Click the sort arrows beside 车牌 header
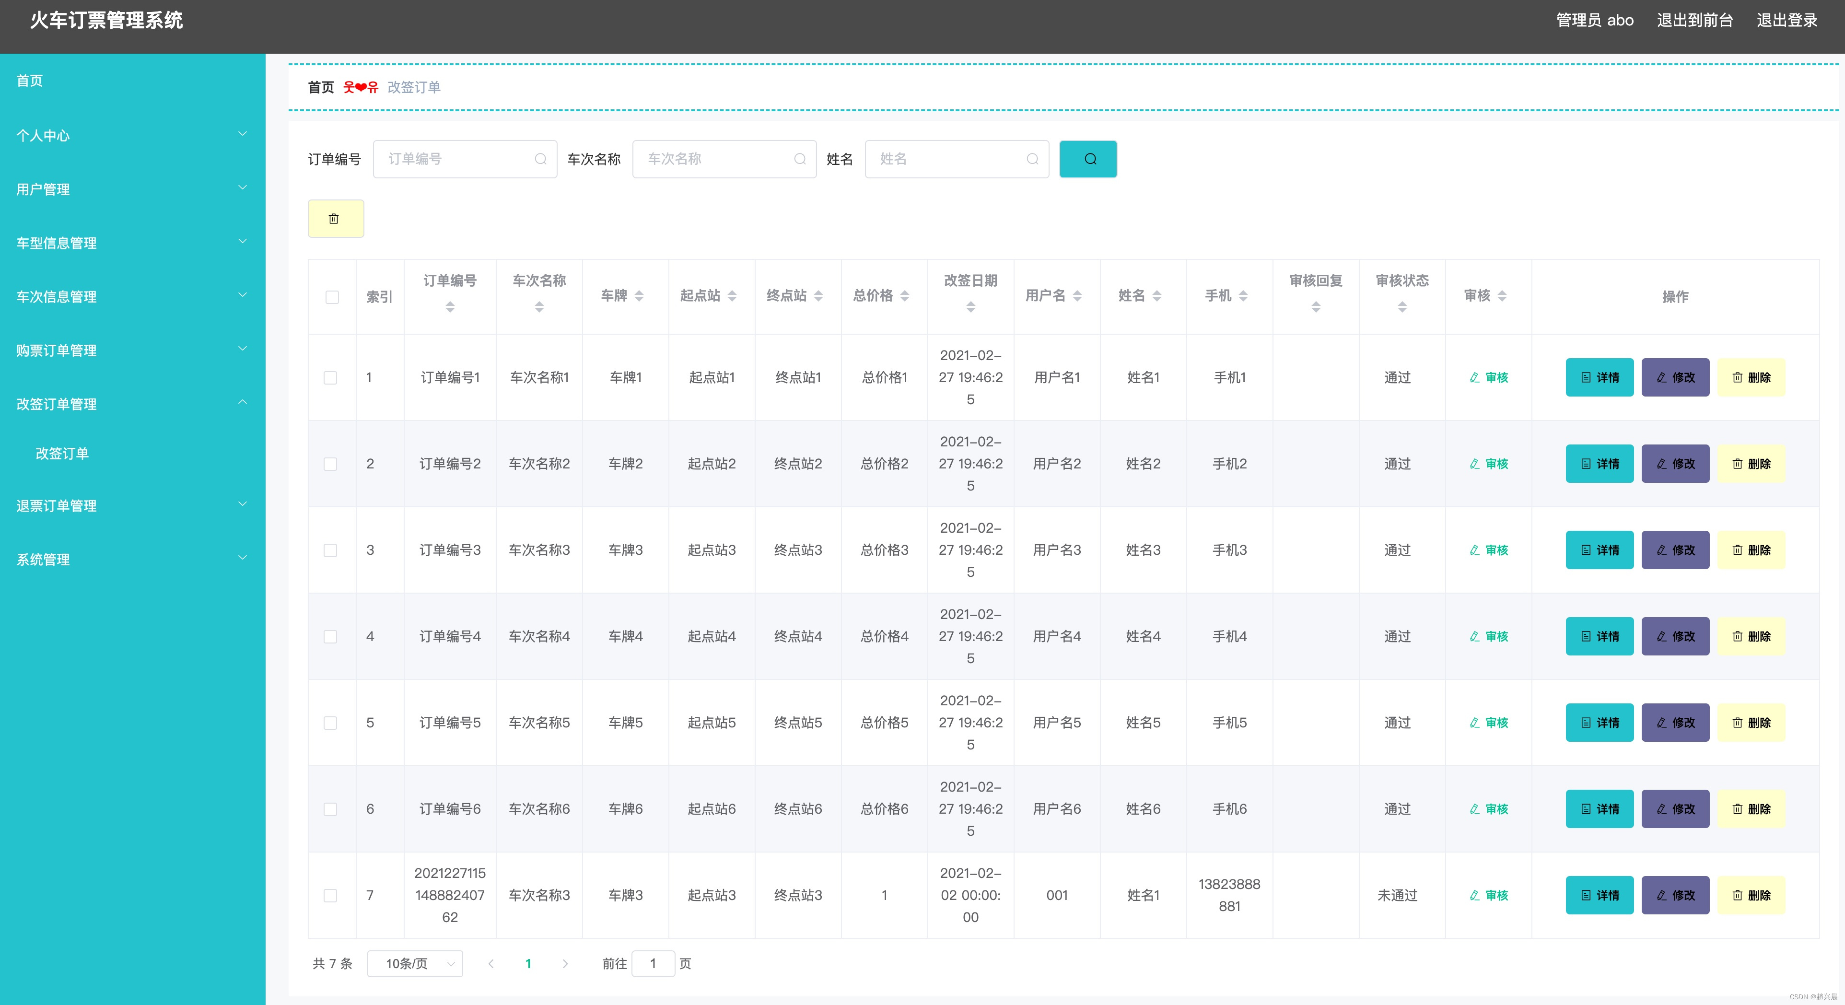The image size is (1845, 1005). 639,296
